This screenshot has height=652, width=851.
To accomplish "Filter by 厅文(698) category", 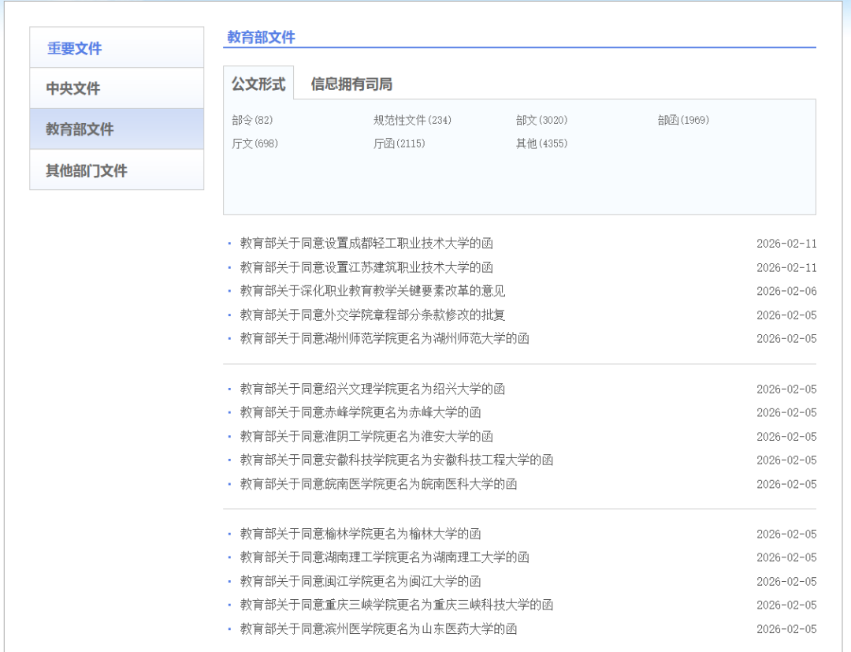I will [x=255, y=143].
